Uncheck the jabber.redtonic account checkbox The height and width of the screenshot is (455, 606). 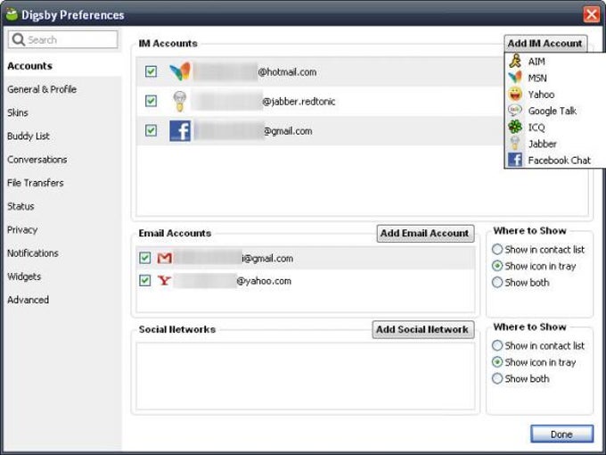click(x=151, y=101)
